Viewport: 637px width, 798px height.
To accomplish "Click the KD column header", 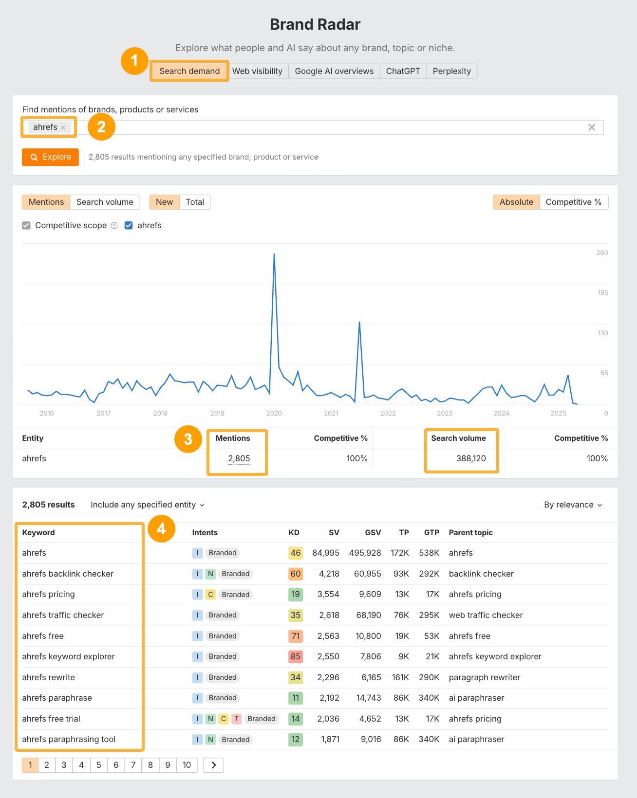I will pyautogui.click(x=294, y=532).
